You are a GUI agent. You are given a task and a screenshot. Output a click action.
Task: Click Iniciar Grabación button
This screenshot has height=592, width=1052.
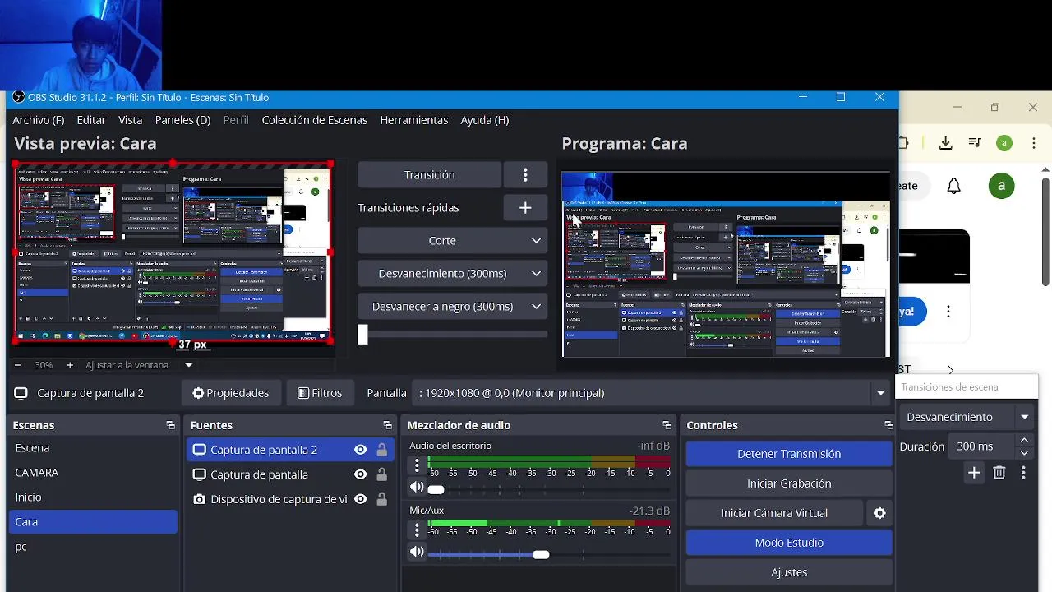789,483
